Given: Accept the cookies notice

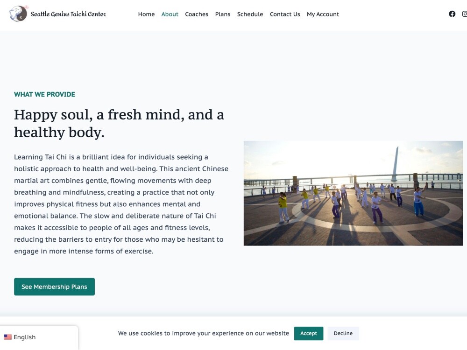Looking at the screenshot, I should 309,333.
